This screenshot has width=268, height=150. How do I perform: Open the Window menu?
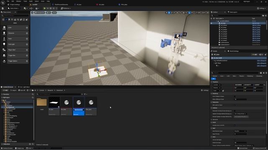[18, 1]
